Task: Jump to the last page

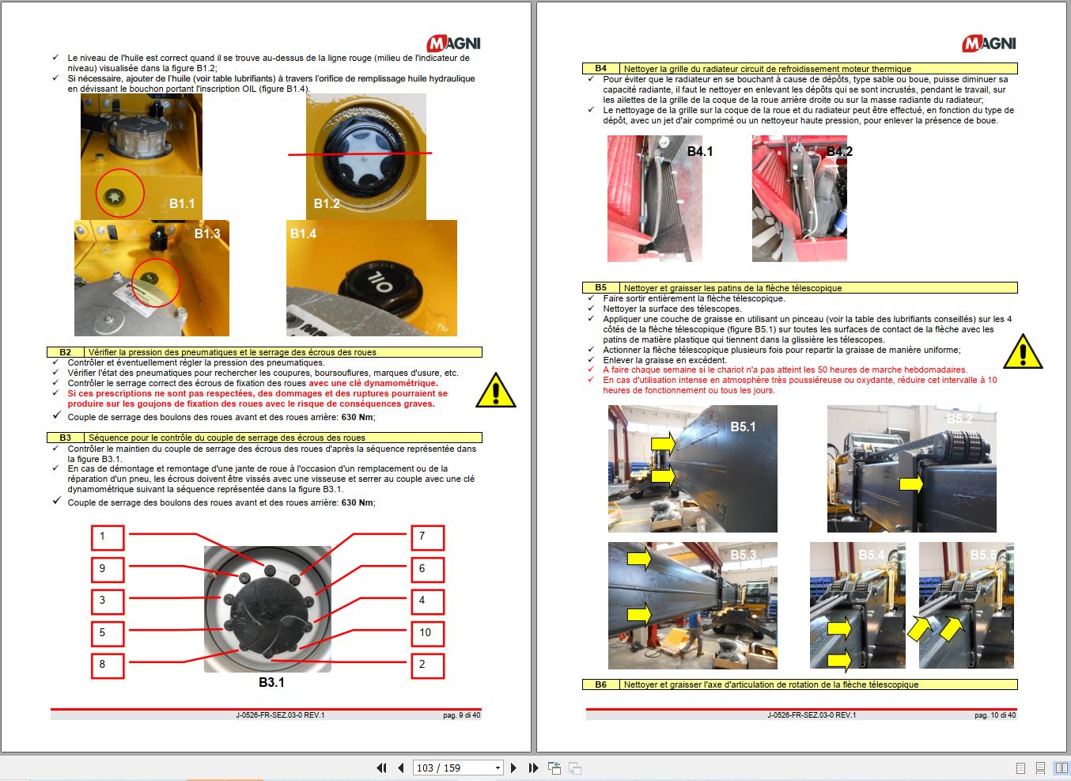Action: pos(533,768)
